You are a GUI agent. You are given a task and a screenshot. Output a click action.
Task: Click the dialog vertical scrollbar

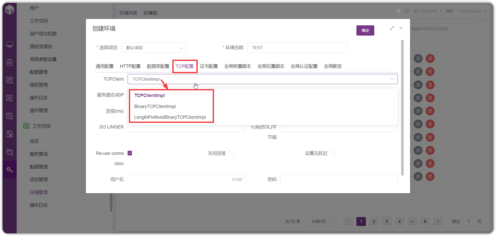coord(402,108)
